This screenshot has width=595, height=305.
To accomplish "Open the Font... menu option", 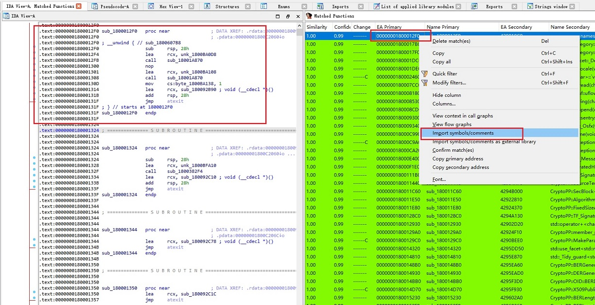I will [x=439, y=179].
